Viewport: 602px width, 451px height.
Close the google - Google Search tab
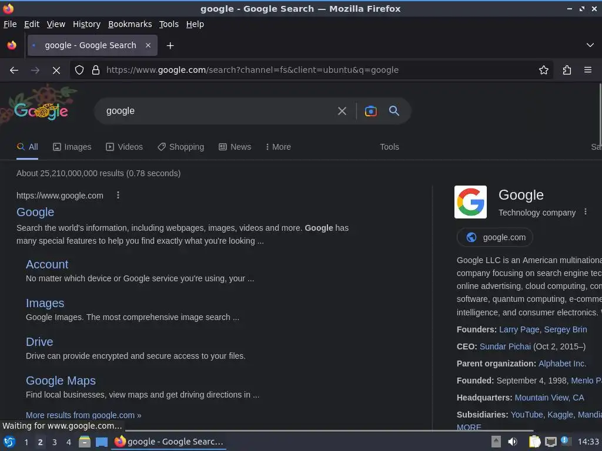(148, 45)
